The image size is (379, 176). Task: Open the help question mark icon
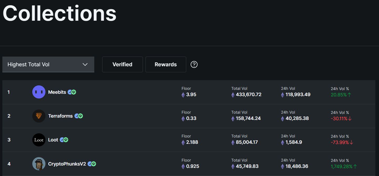click(194, 64)
